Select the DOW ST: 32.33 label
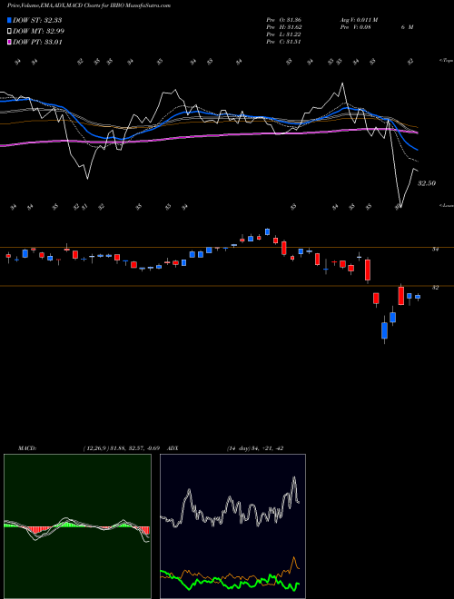 (37, 20)
